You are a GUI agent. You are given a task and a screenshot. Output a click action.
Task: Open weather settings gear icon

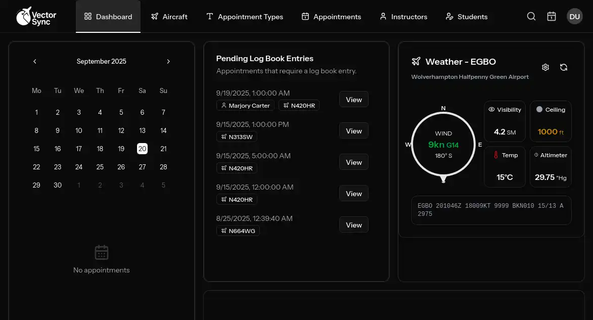click(x=545, y=67)
